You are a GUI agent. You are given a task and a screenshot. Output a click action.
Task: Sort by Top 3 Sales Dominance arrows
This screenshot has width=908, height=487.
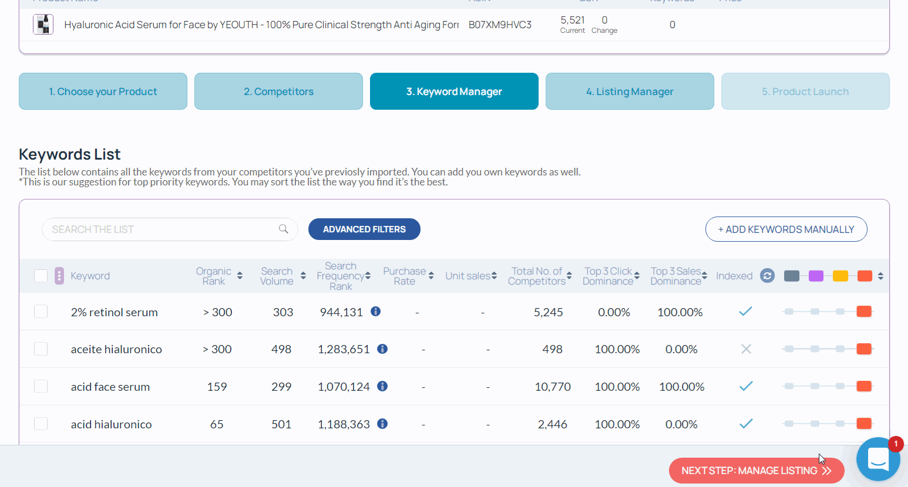pyautogui.click(x=704, y=276)
